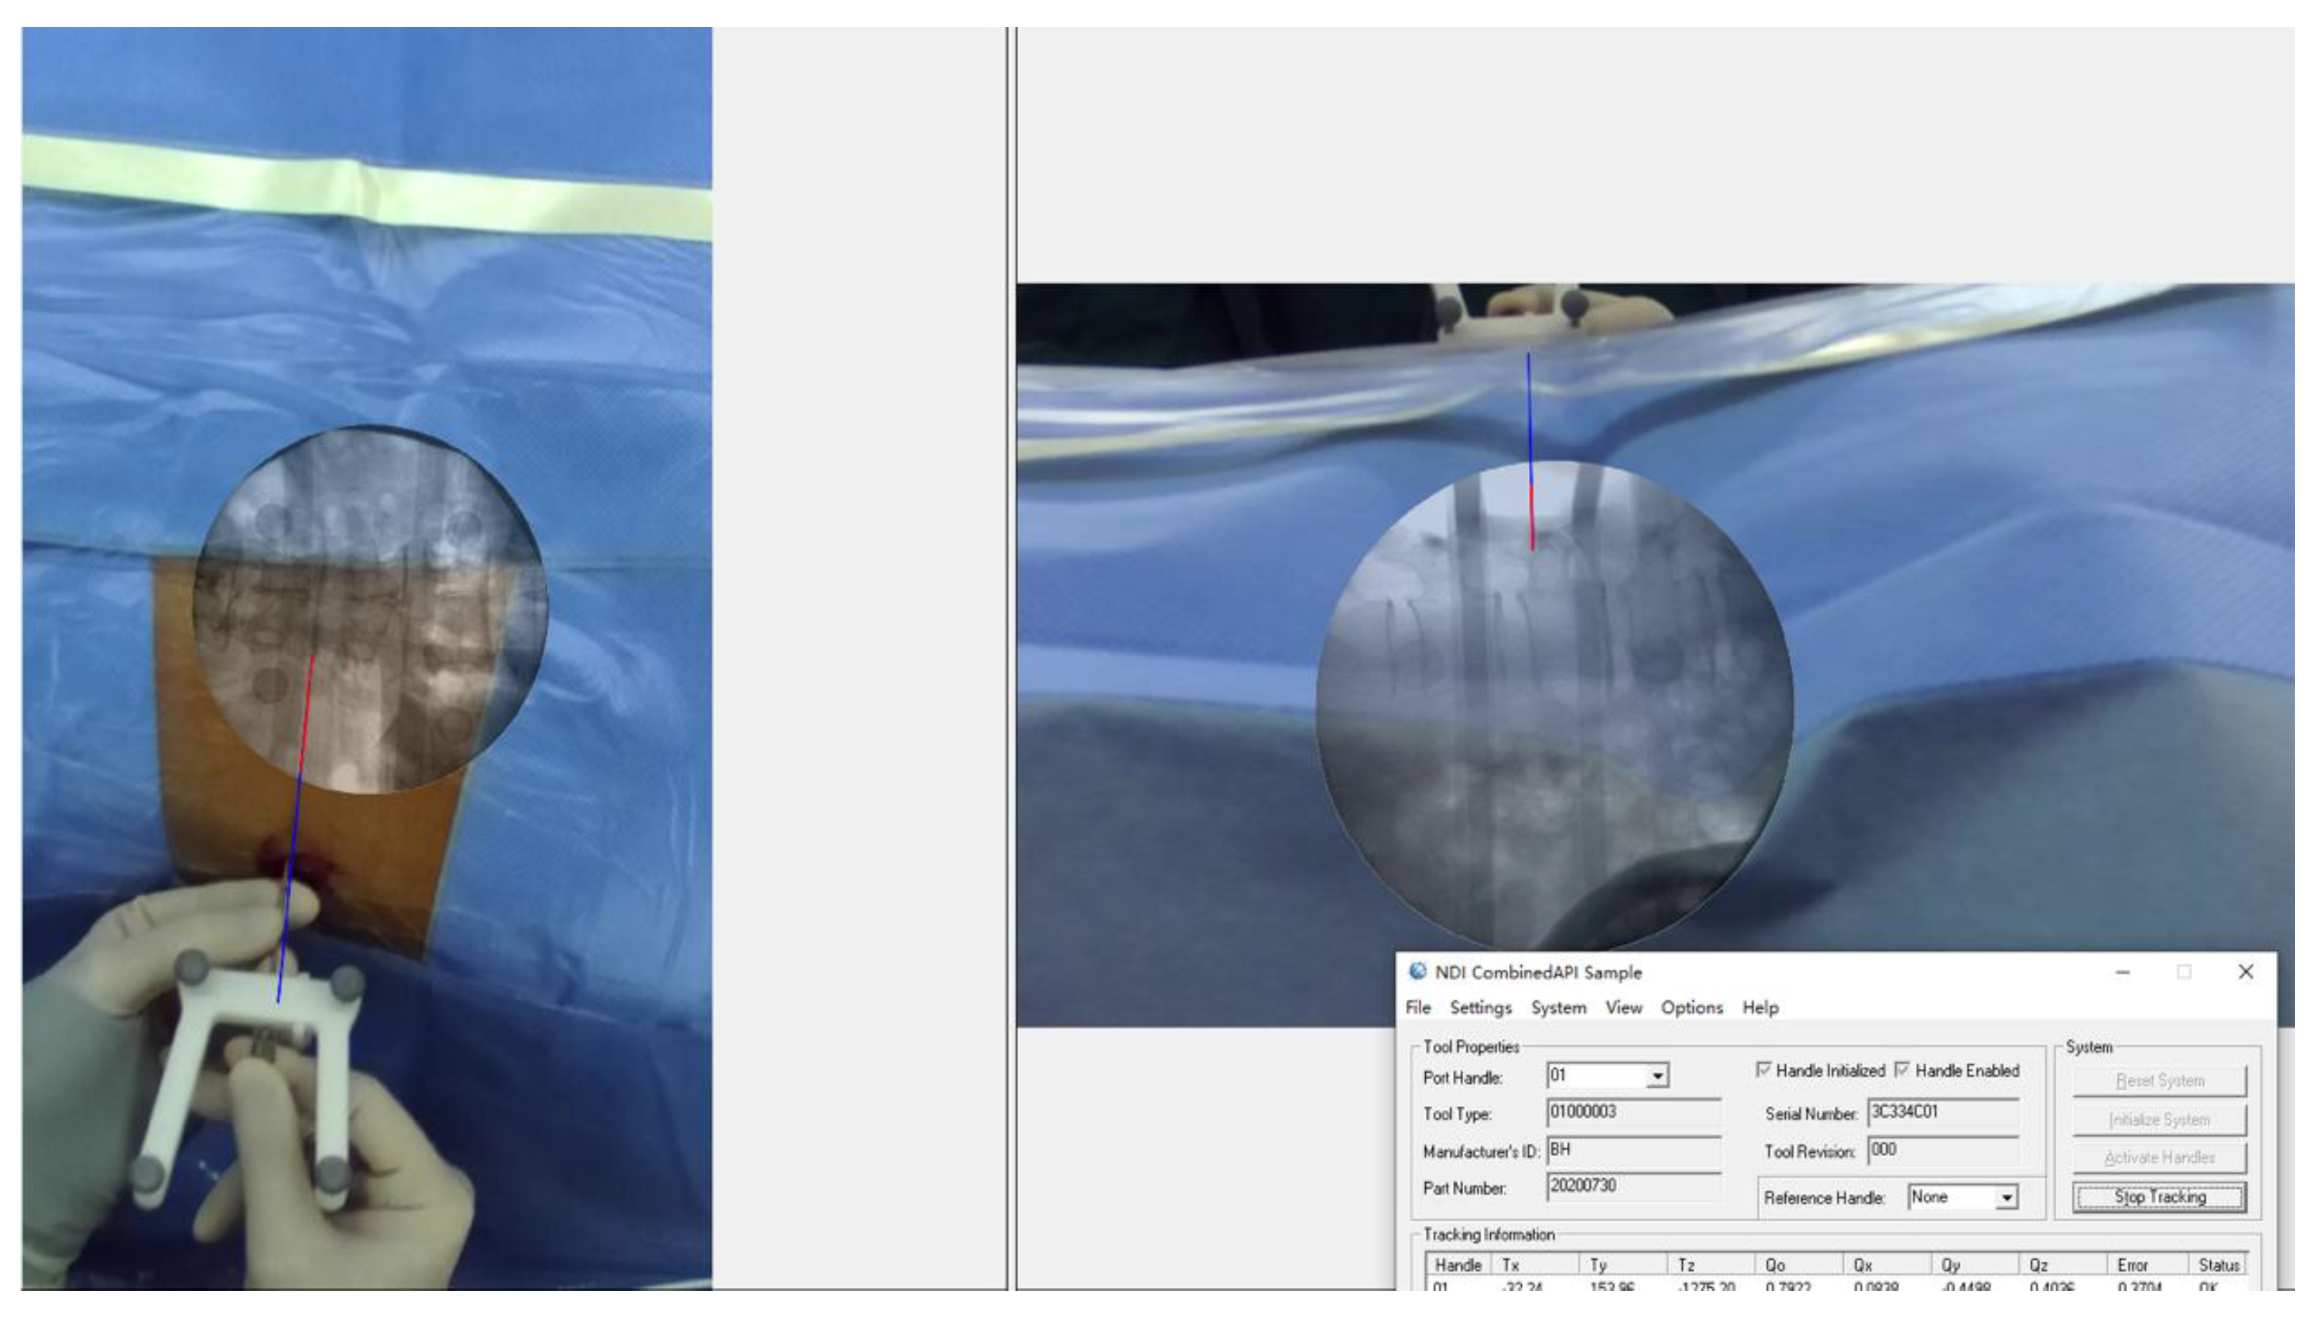Open the Options menu
The height and width of the screenshot is (1321, 2322).
[1692, 1008]
